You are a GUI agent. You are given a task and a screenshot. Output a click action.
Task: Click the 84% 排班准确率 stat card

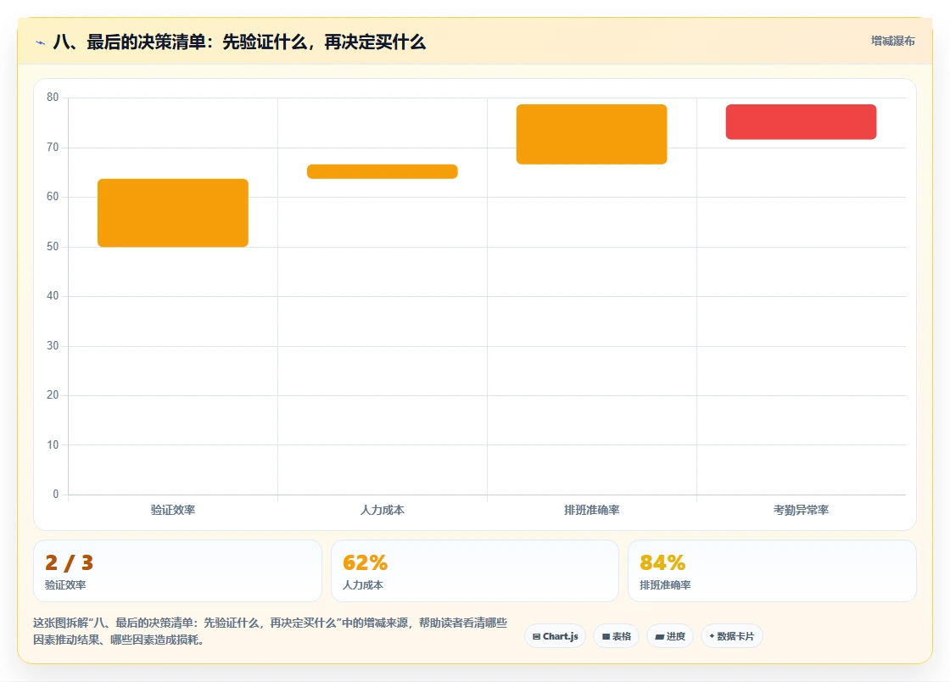coord(772,571)
